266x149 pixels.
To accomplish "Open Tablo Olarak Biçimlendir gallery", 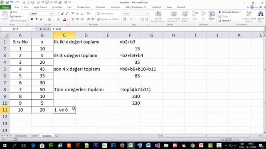I will 173,17.
